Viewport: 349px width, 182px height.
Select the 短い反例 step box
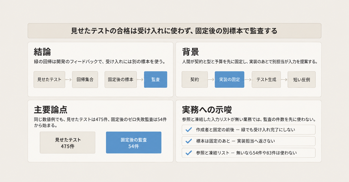click(302, 80)
